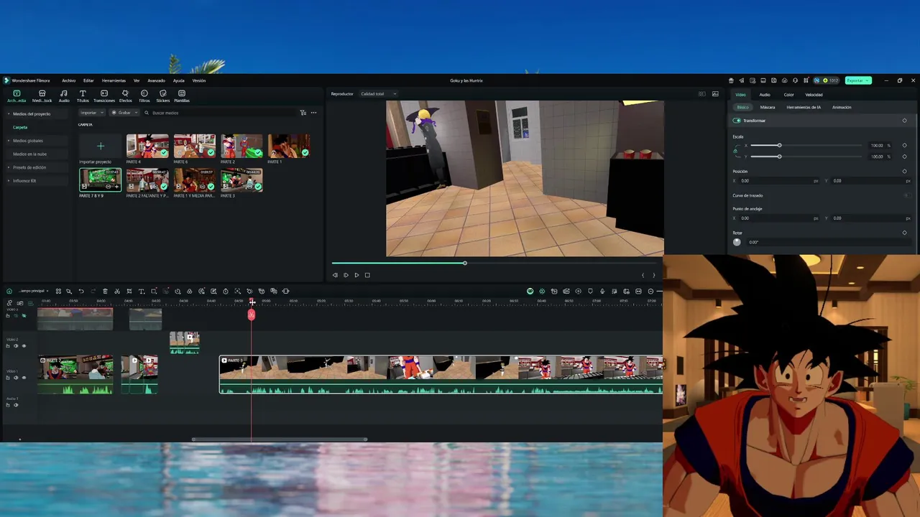The image size is (920, 517).
Task: Click the color circles icon in timeline toolbar
Action: pos(190,291)
